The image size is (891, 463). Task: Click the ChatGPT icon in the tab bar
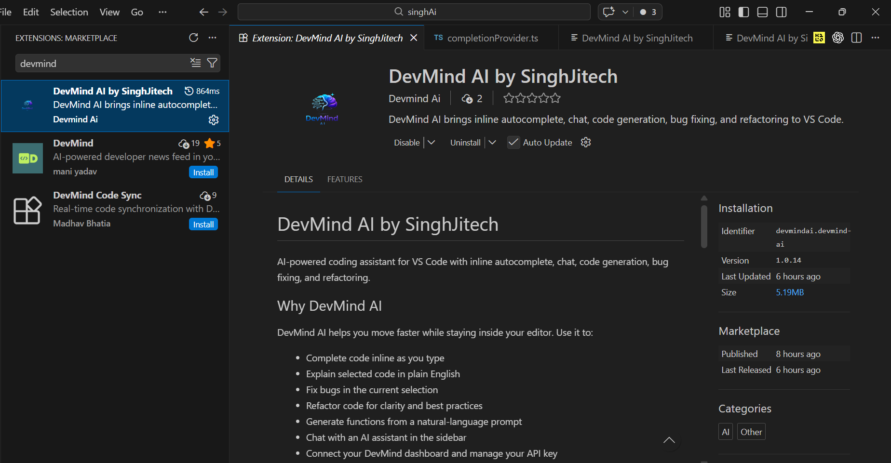838,38
